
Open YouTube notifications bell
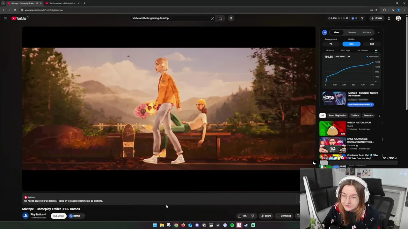pos(389,18)
